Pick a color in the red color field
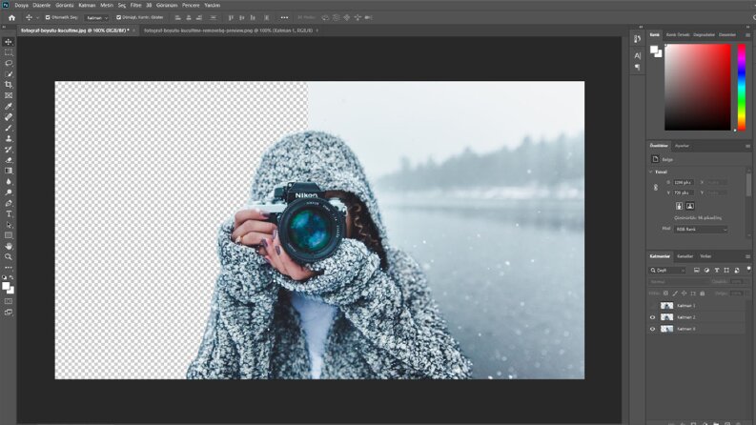The height and width of the screenshot is (425, 756). [698, 88]
